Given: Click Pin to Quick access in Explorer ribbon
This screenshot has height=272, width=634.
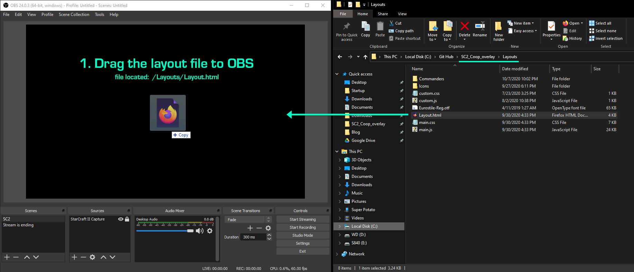Looking at the screenshot, I should coord(347,32).
